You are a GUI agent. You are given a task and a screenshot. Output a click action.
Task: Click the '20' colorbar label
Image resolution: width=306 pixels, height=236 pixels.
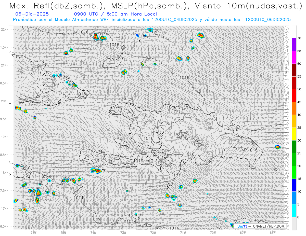299,166
